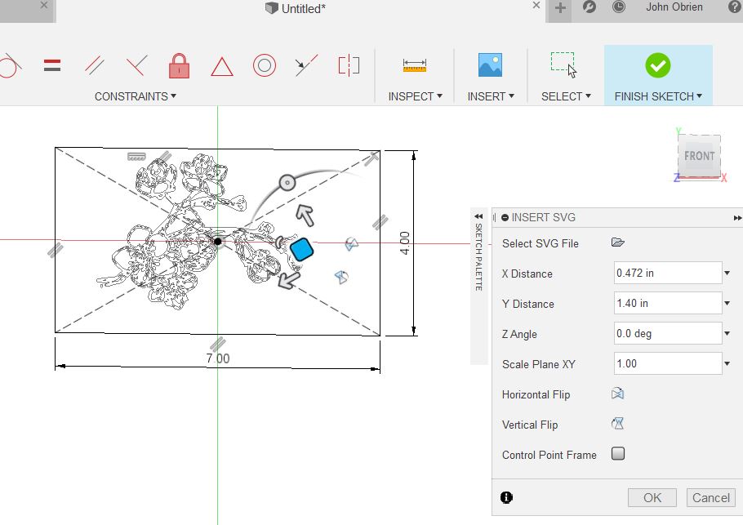The height and width of the screenshot is (525, 743).
Task: Open the CONSTRAINTS dropdown menu
Action: point(135,96)
